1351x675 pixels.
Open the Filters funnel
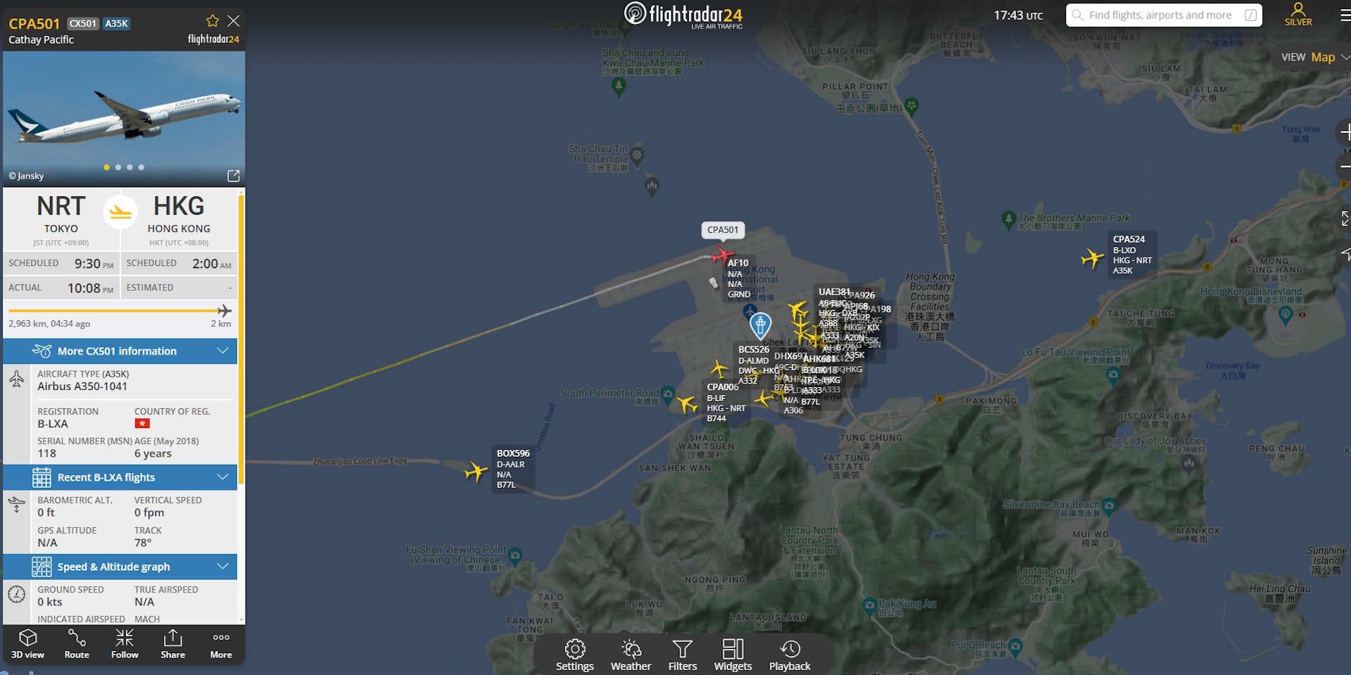point(683,655)
